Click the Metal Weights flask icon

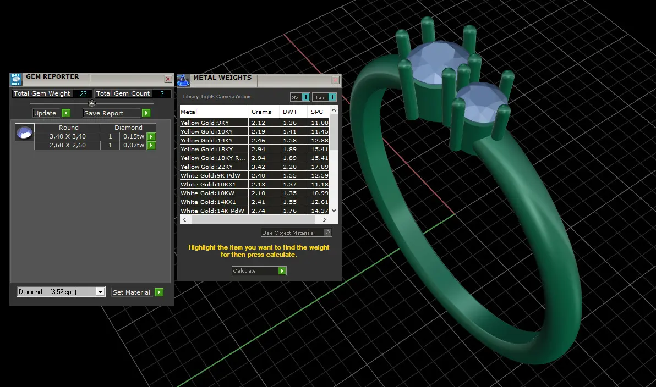point(183,80)
